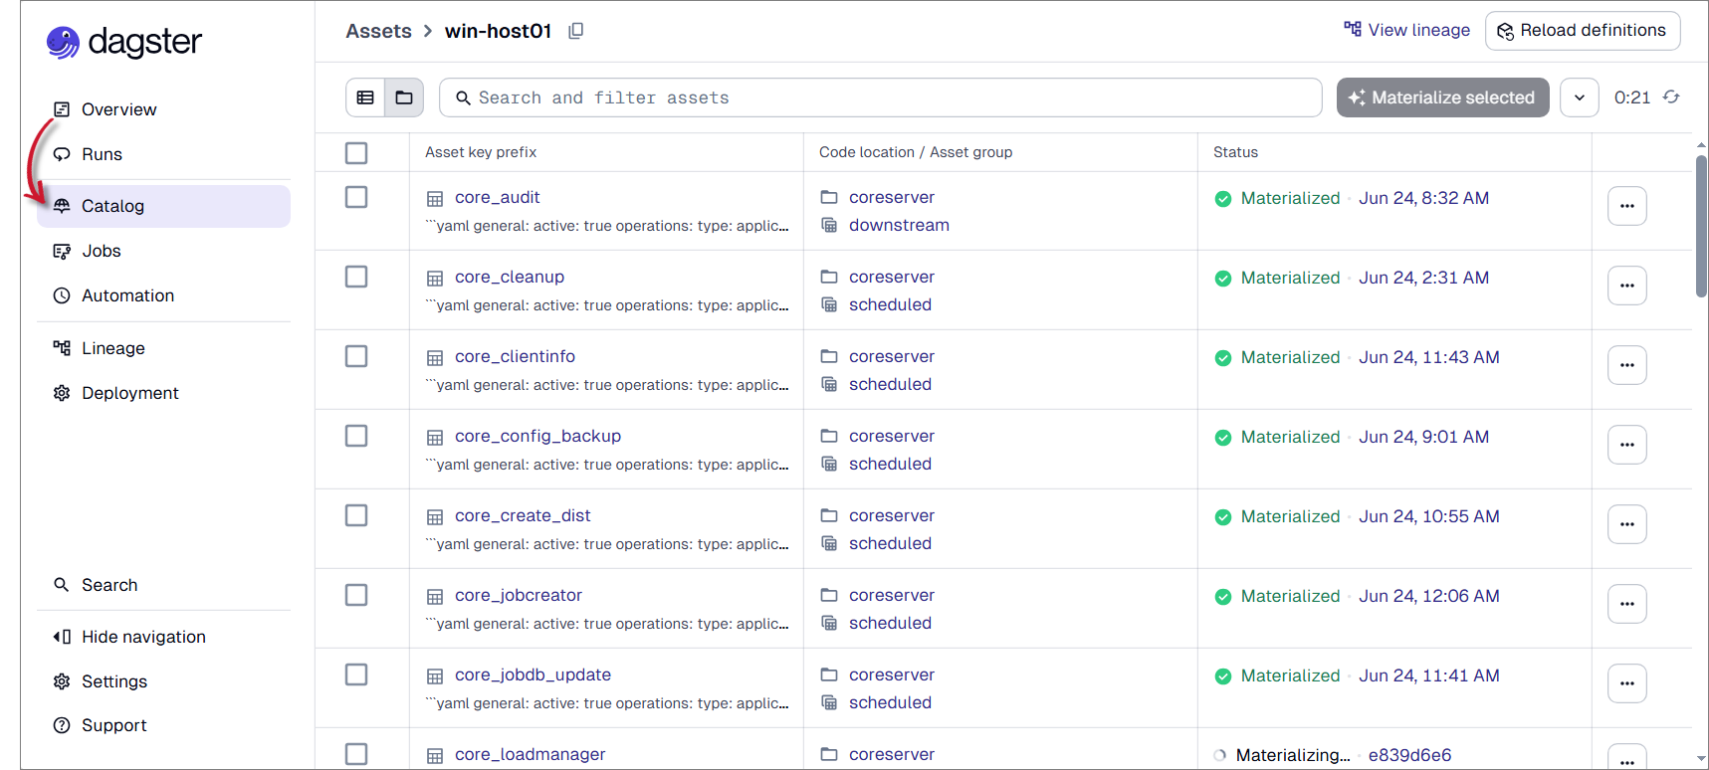Open run e839d6e6 link
This screenshot has width=1709, height=770.
[1409, 755]
